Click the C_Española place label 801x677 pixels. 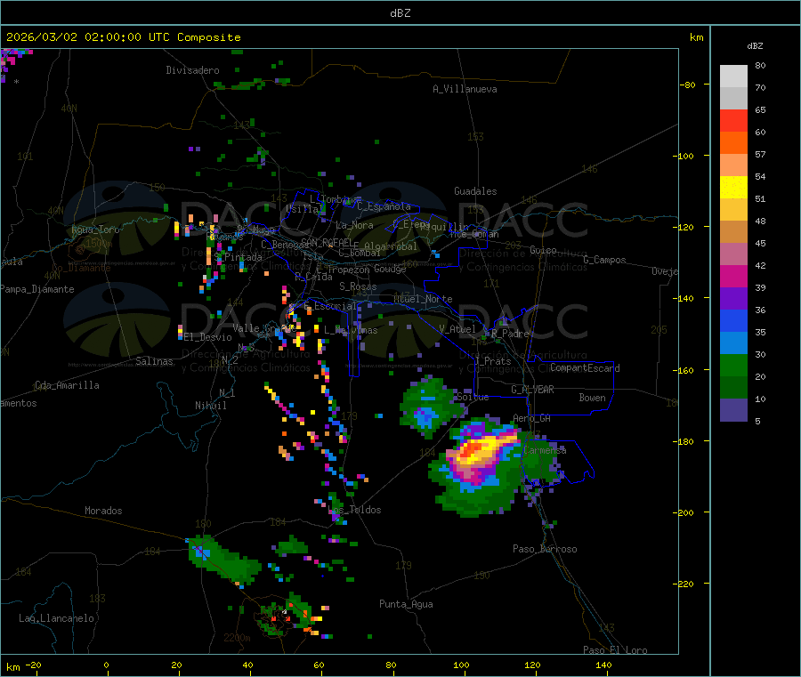point(384,206)
